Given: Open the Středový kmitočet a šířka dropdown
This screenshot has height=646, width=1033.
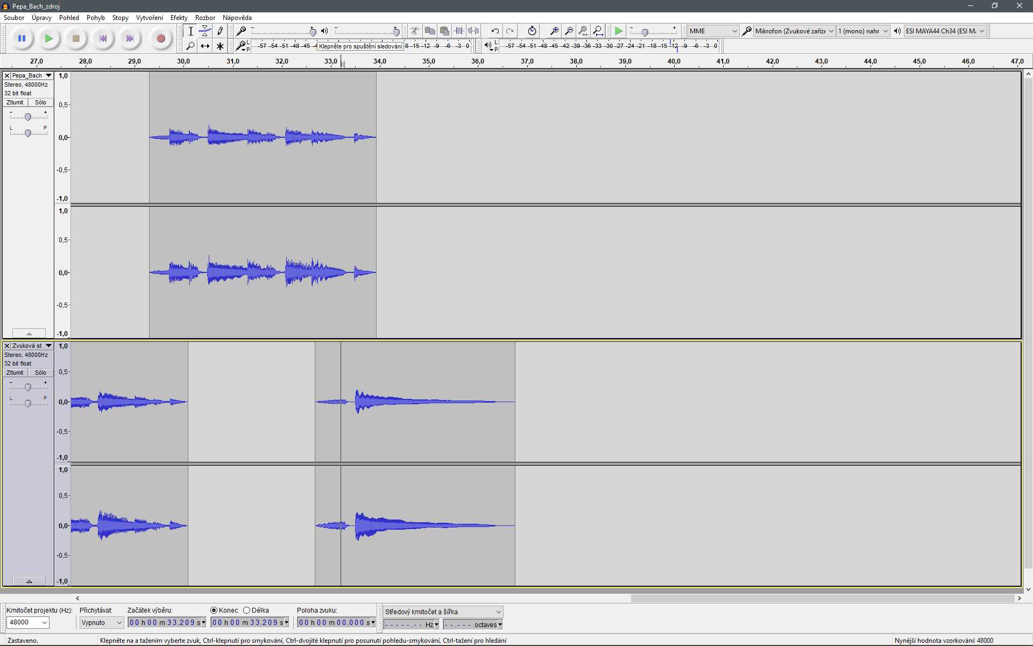Looking at the screenshot, I should (443, 612).
